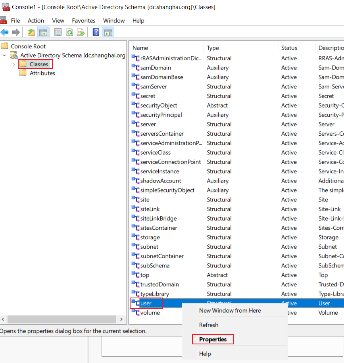This screenshot has width=344, height=363.
Task: Open the Action menu
Action: (x=36, y=21)
